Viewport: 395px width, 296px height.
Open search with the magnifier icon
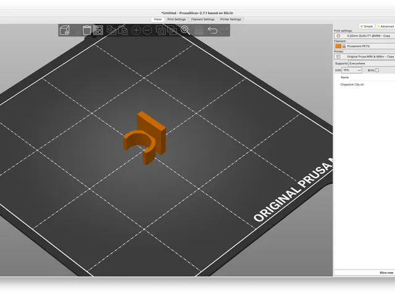click(x=185, y=30)
